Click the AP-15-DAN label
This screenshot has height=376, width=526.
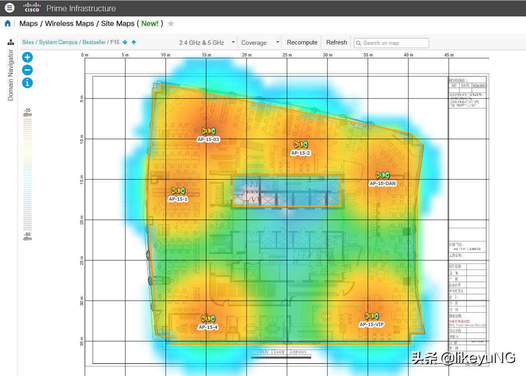point(382,183)
